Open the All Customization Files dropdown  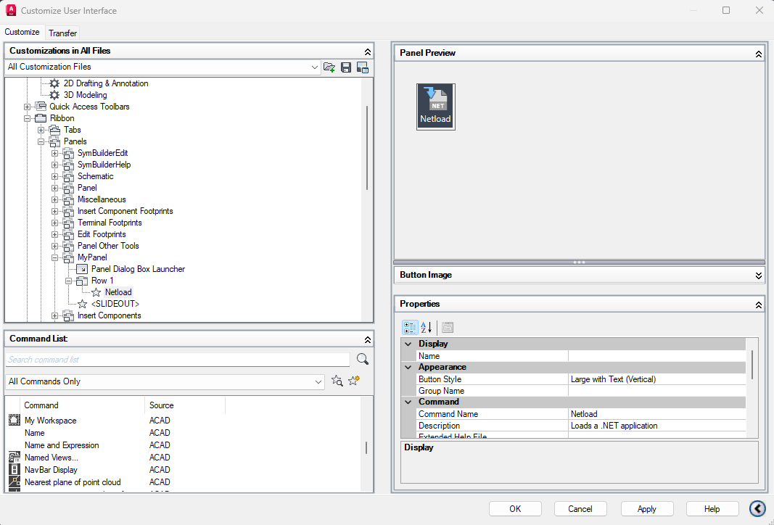(x=313, y=67)
